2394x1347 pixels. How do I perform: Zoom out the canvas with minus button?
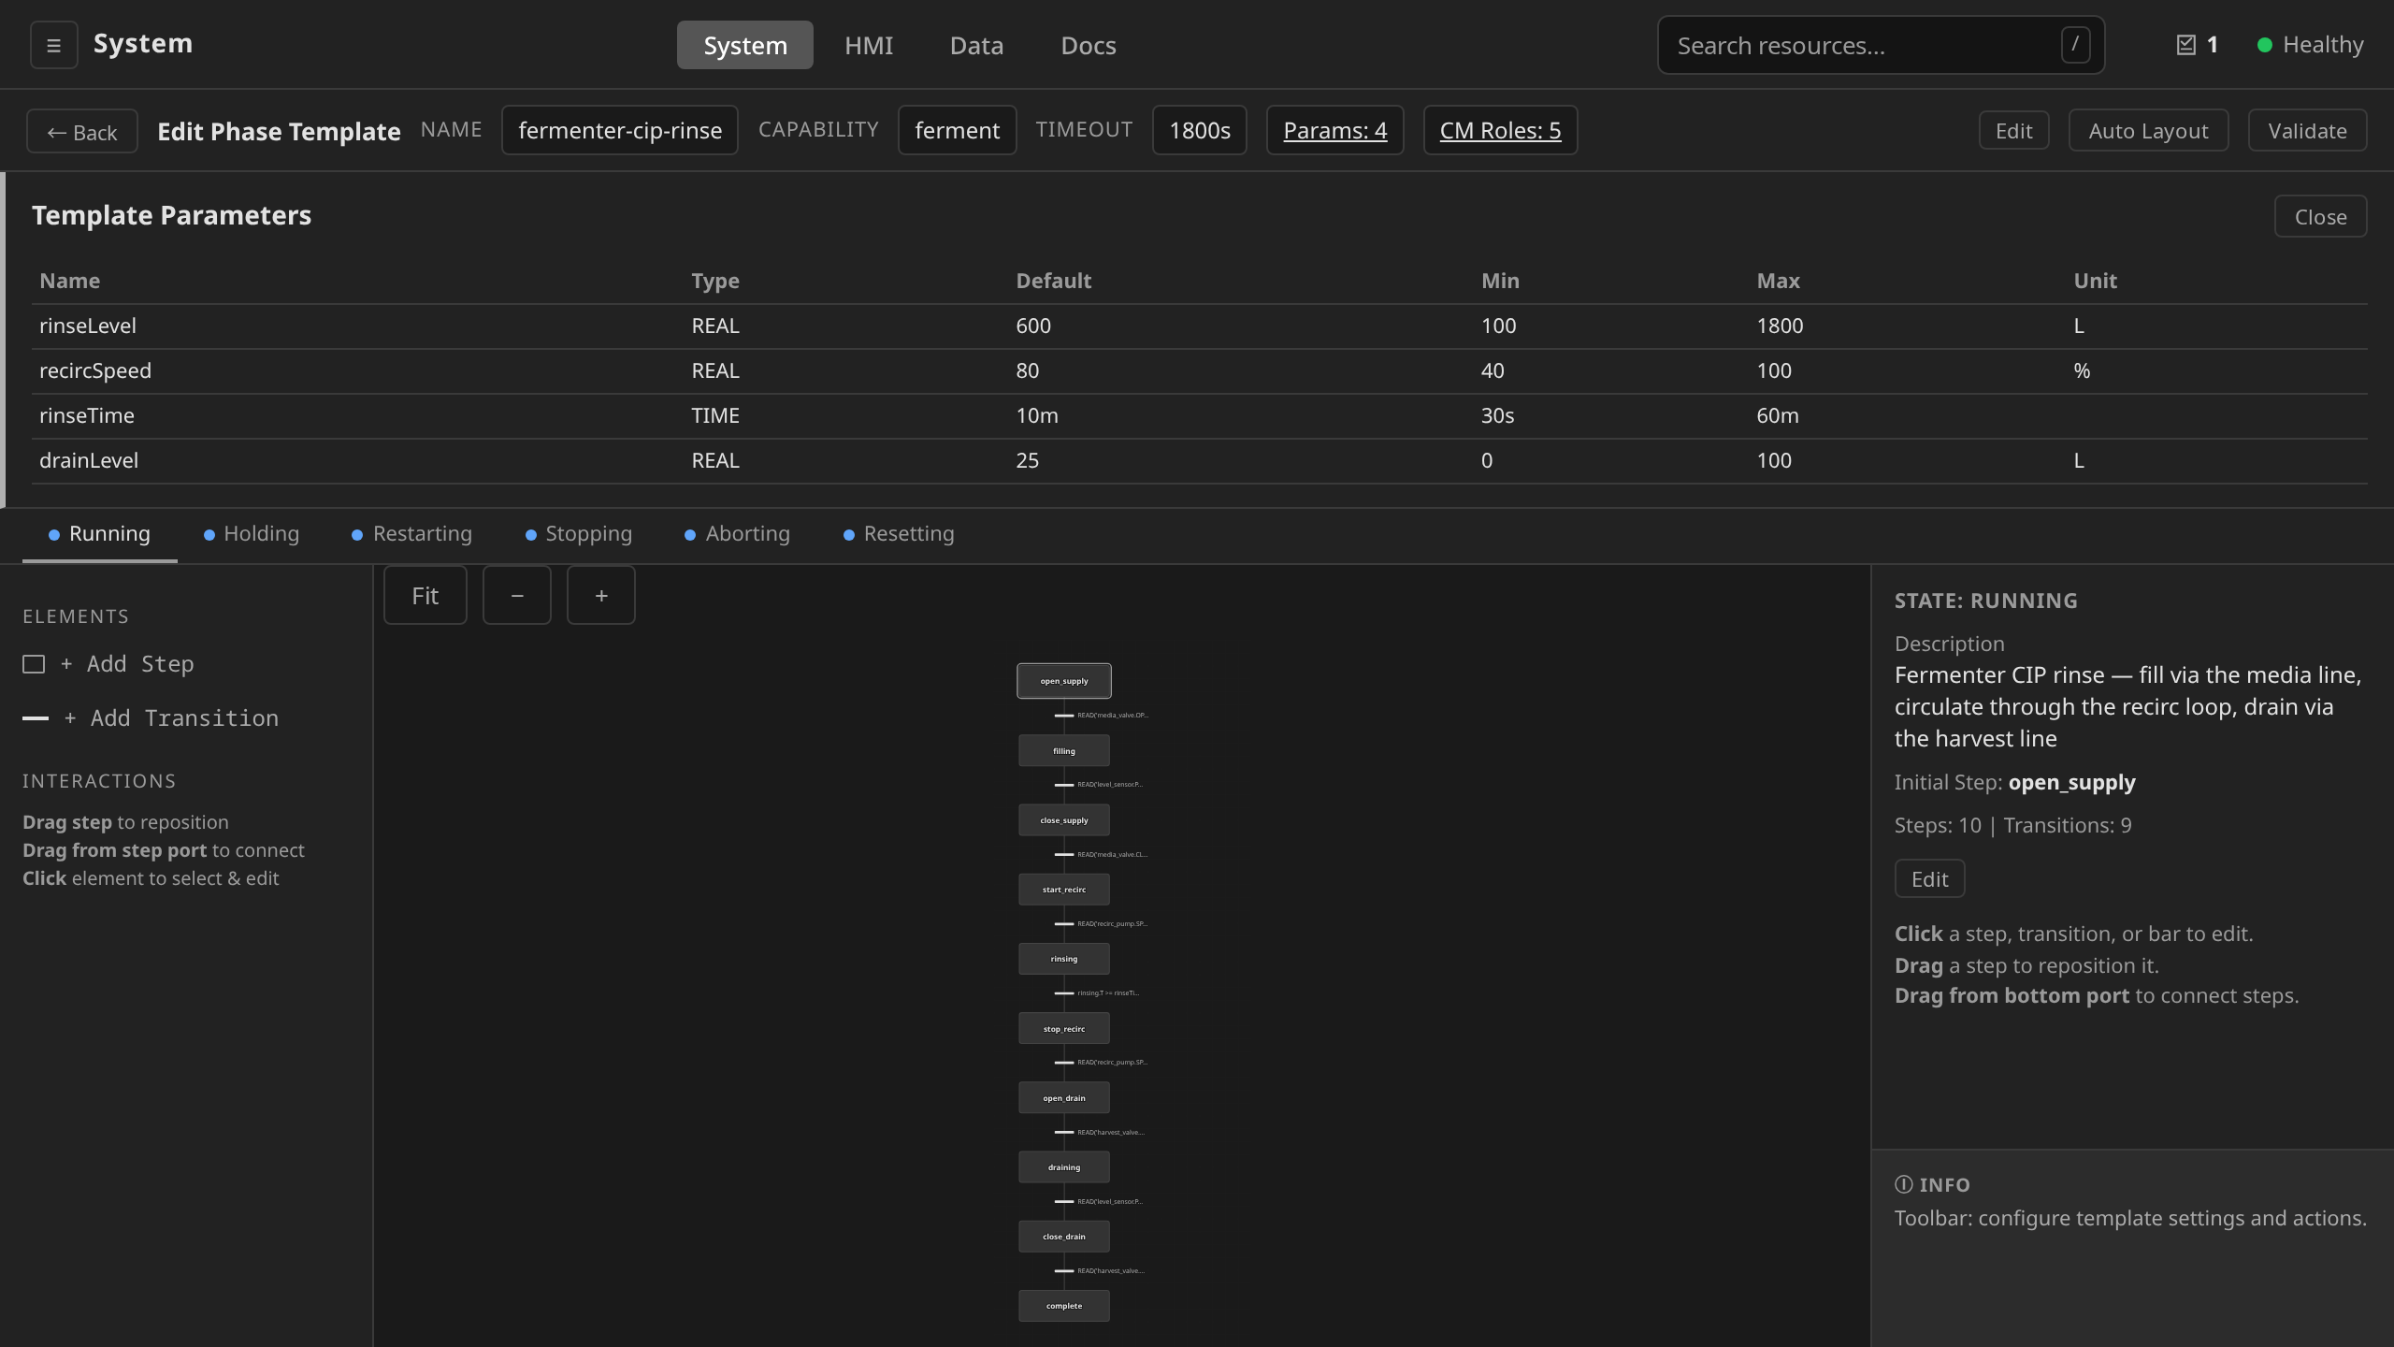point(517,595)
